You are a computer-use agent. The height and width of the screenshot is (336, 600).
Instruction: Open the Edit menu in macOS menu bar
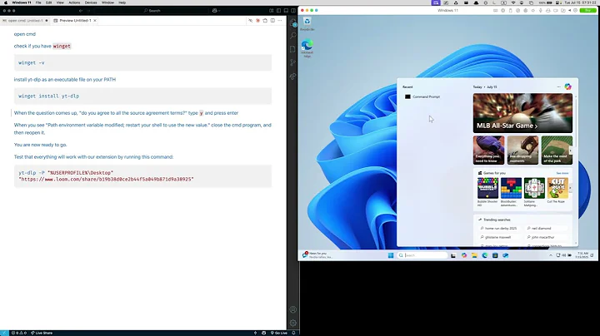click(x=48, y=2)
